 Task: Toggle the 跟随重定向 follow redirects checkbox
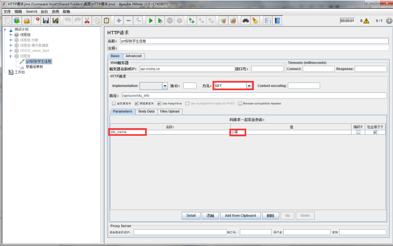pyautogui.click(x=136, y=104)
